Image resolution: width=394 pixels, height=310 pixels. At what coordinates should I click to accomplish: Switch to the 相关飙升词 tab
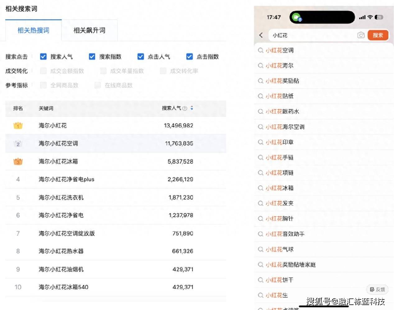tap(89, 30)
